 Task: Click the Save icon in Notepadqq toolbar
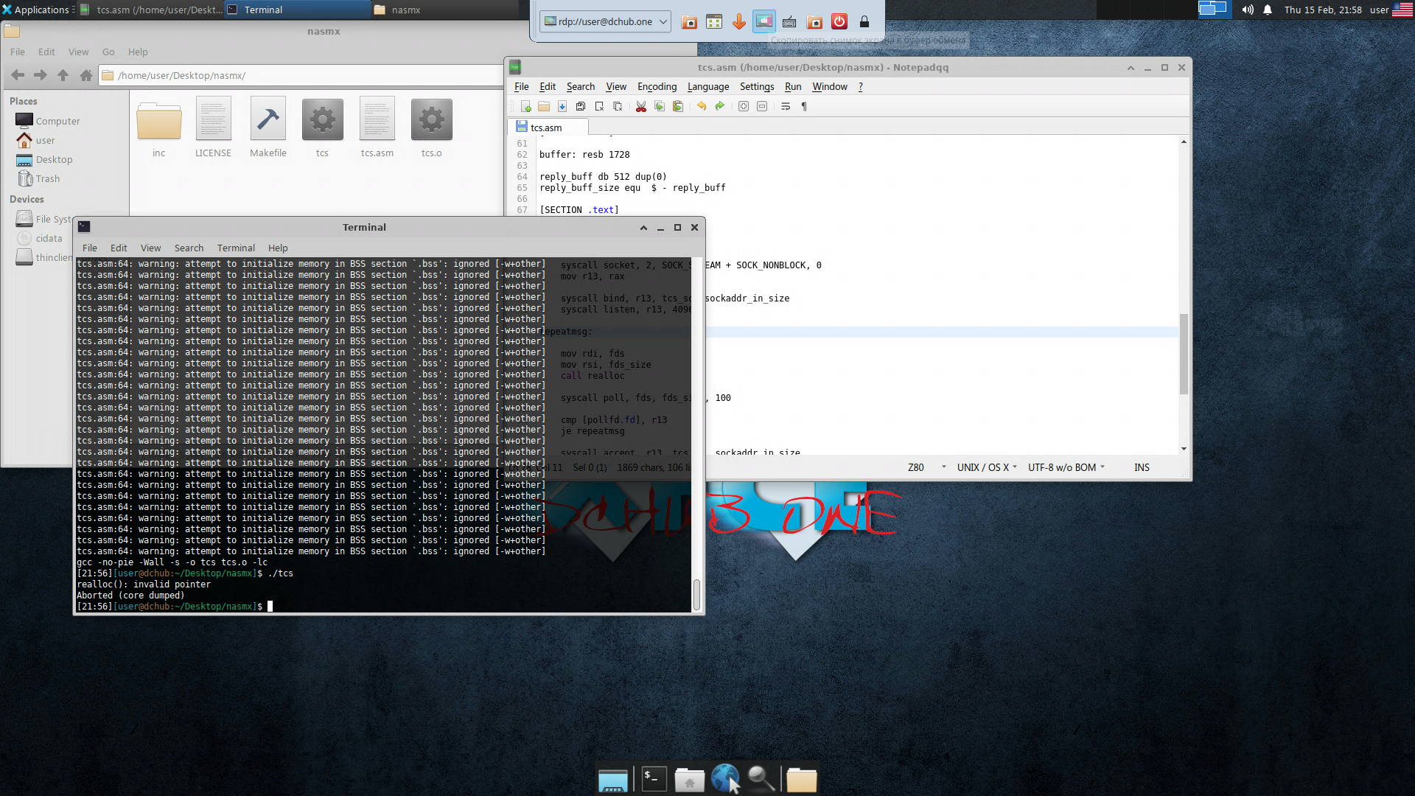[562, 107]
